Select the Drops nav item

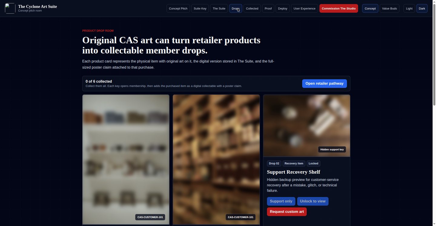pos(236,8)
